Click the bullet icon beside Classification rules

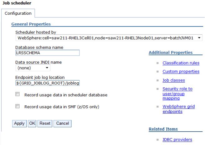158,63
